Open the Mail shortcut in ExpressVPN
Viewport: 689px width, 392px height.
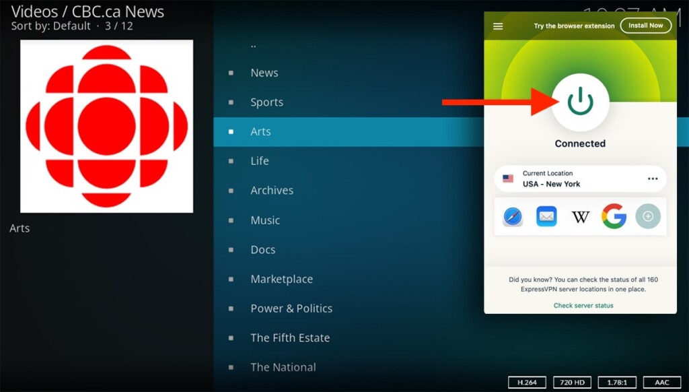tap(546, 216)
